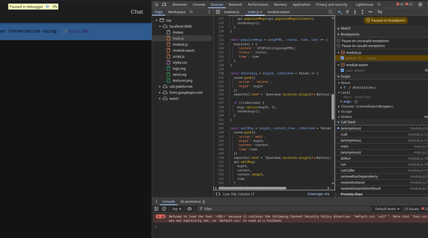This screenshot has width=428, height=238.
Task: Open Sources navigator more options menu
Action: 209,12
